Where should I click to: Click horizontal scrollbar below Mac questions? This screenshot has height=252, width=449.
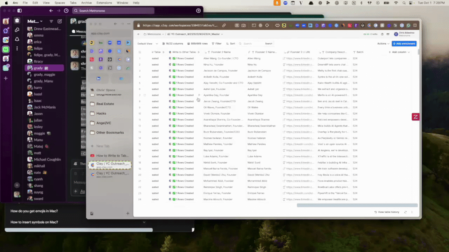coord(79,230)
